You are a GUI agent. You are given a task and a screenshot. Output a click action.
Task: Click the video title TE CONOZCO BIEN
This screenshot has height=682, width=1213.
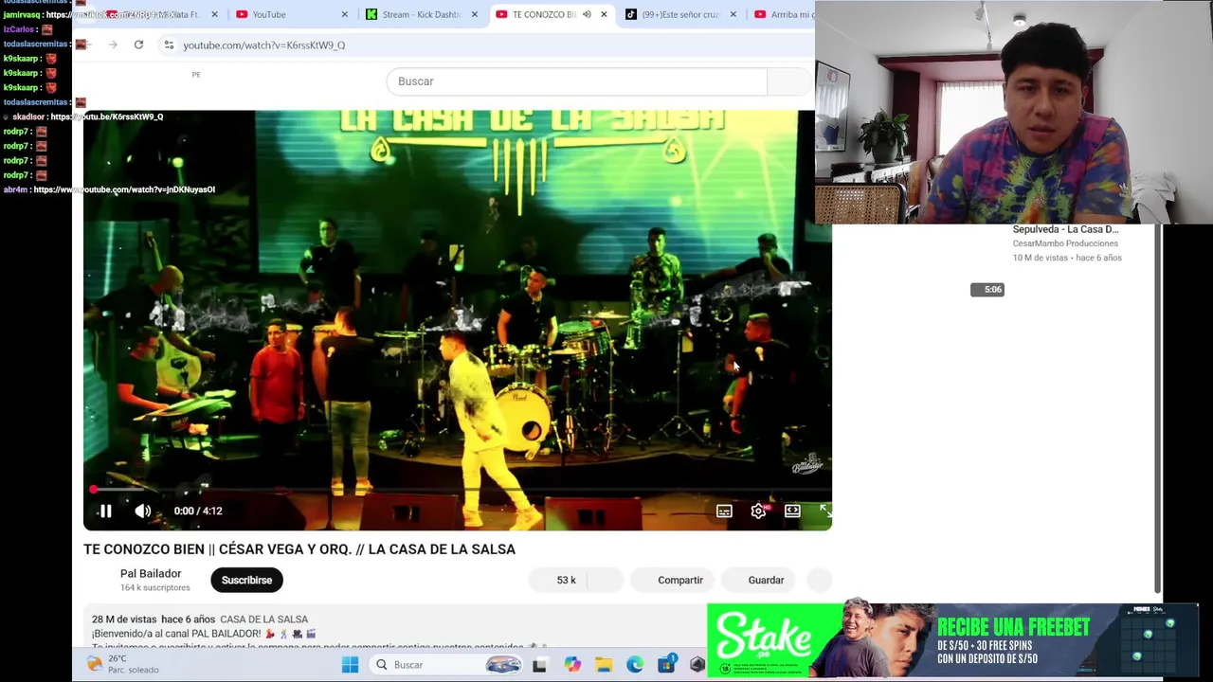tap(299, 549)
